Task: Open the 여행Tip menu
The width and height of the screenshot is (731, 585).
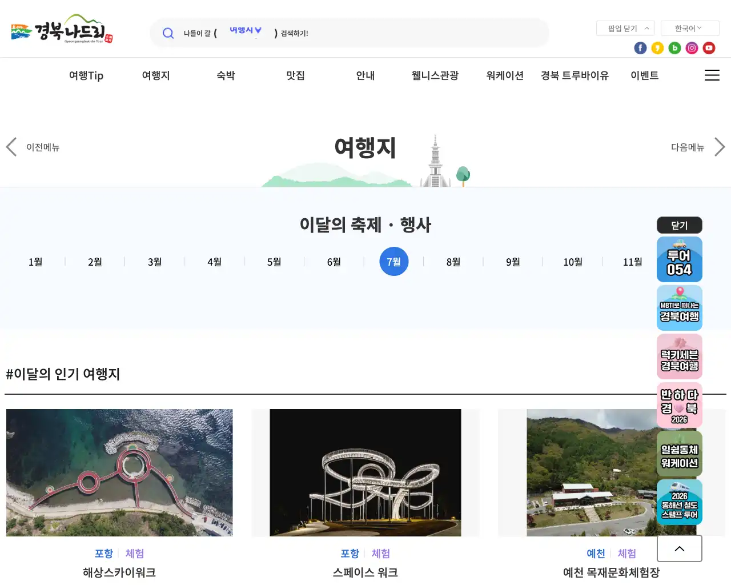Action: click(x=86, y=75)
